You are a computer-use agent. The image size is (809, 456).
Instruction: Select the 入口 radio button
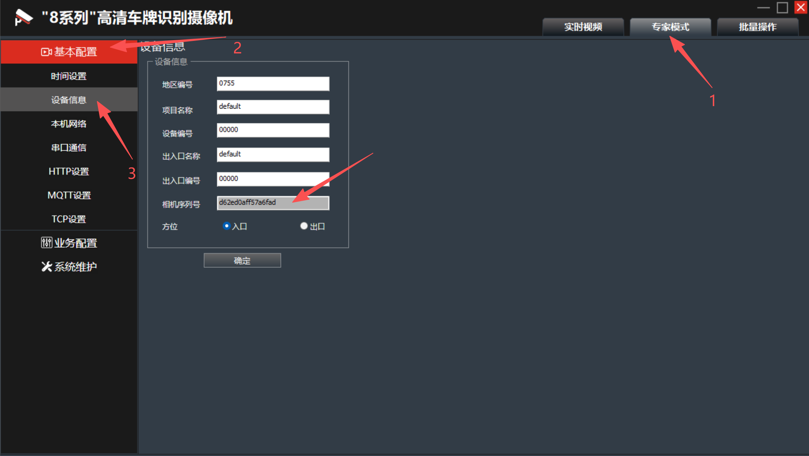pyautogui.click(x=226, y=226)
